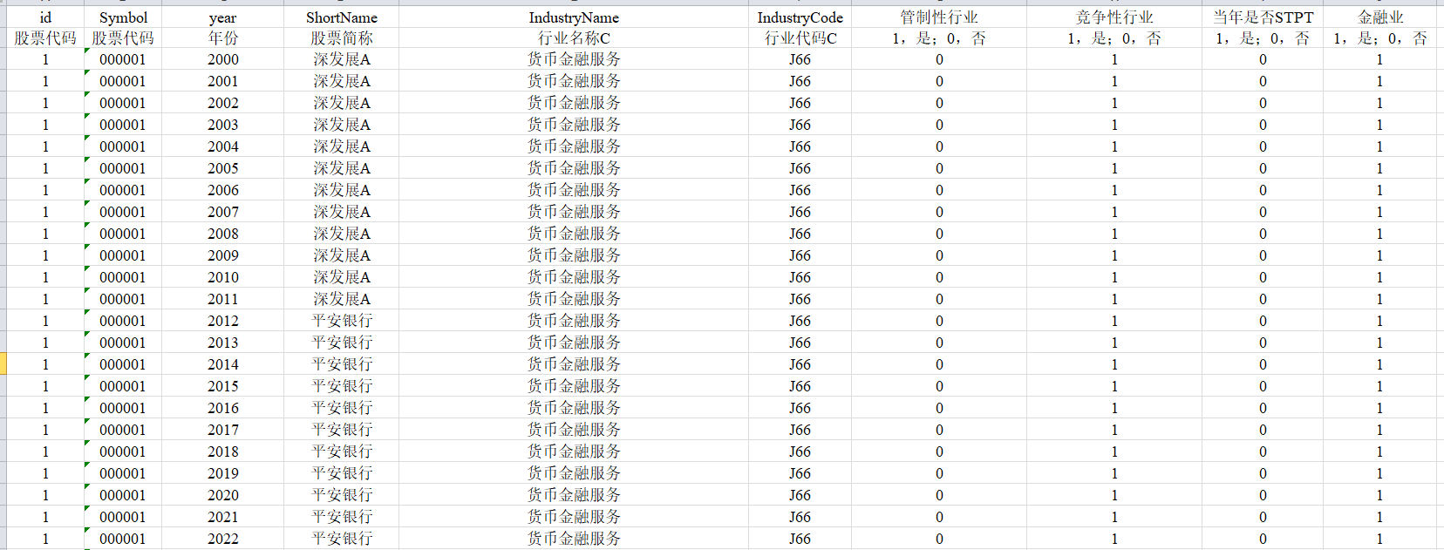Click the year cell '2020'
This screenshot has width=1444, height=550.
coord(222,495)
